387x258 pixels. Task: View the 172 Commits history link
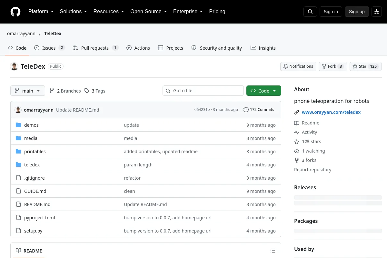pyautogui.click(x=259, y=110)
